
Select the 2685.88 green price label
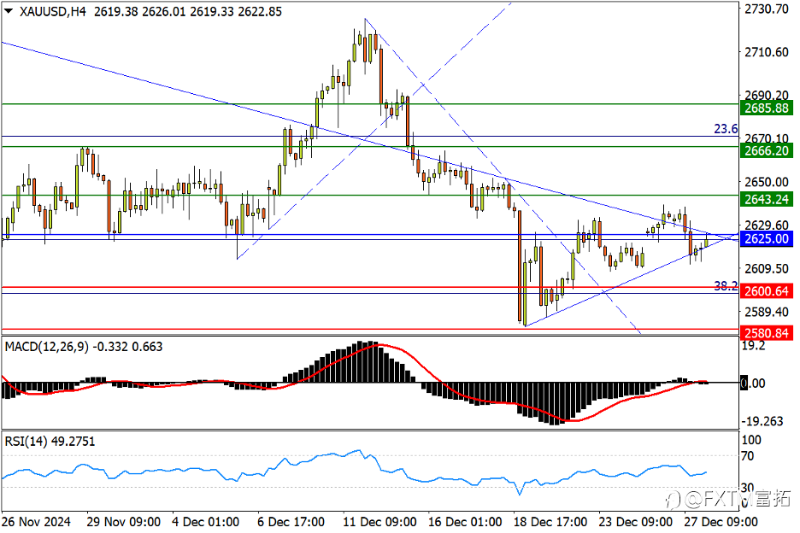pos(767,108)
